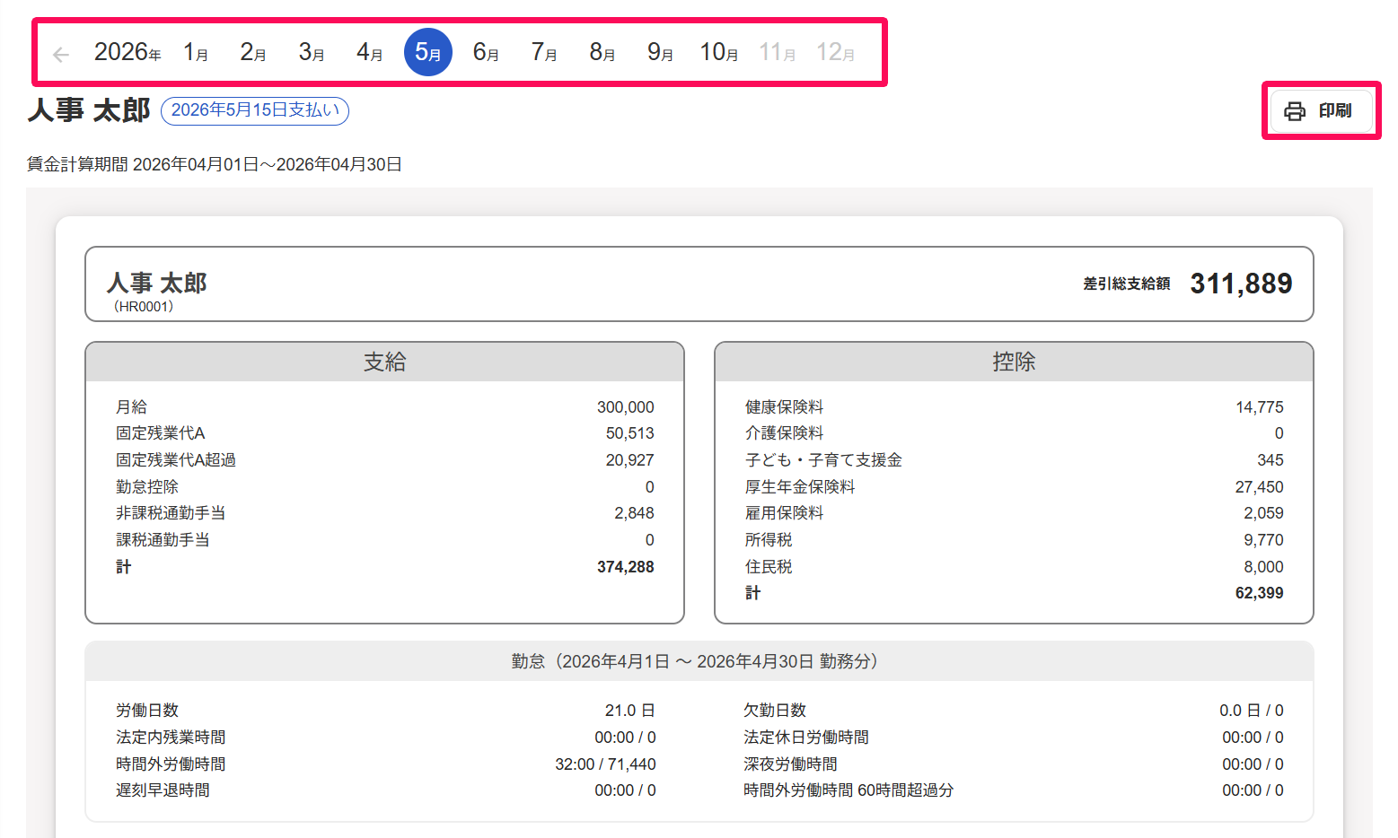The width and height of the screenshot is (1398, 838).
Task: Go to the 6月 month tab
Action: (486, 53)
